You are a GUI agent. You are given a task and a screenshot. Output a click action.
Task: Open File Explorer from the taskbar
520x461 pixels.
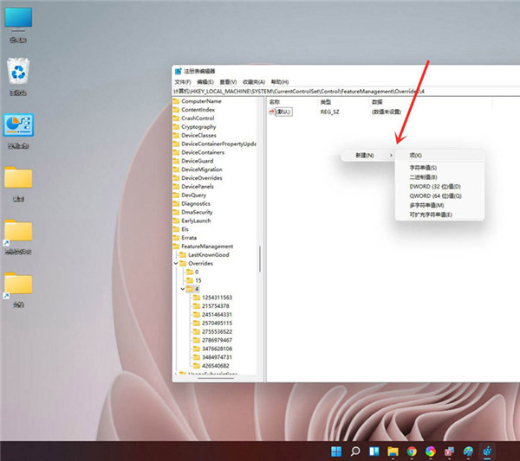tap(393, 451)
